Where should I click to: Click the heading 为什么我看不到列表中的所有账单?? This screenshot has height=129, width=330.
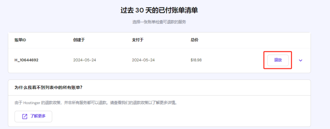point(49,87)
